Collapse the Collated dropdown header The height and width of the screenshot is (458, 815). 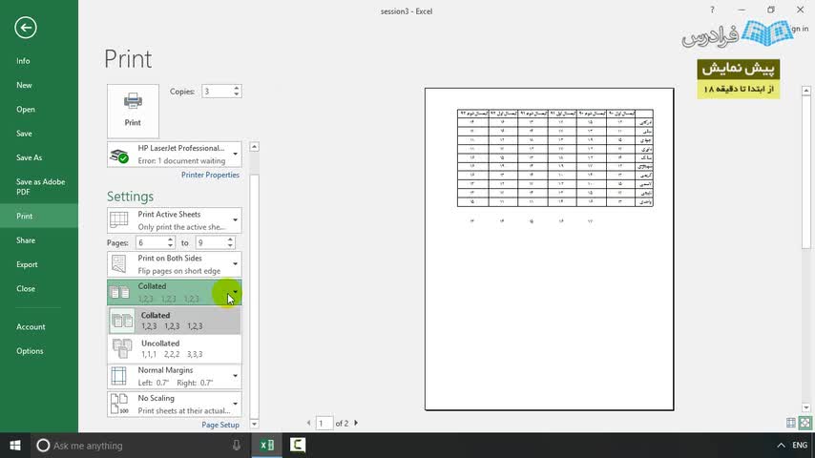coord(174,292)
